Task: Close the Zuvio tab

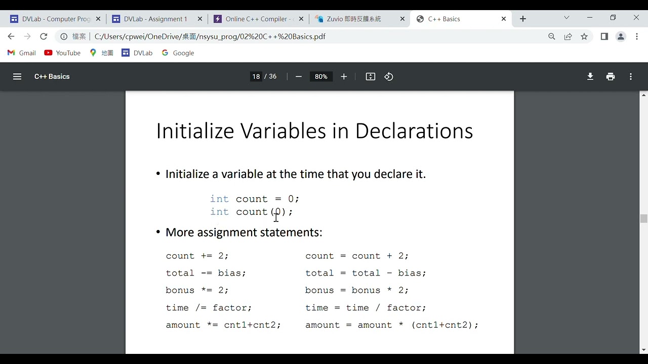Action: point(402,19)
